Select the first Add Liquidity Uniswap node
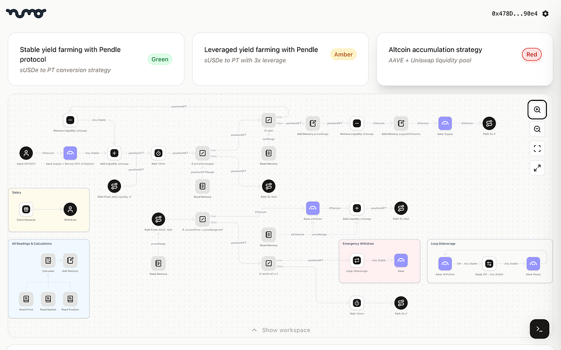 coord(114,153)
